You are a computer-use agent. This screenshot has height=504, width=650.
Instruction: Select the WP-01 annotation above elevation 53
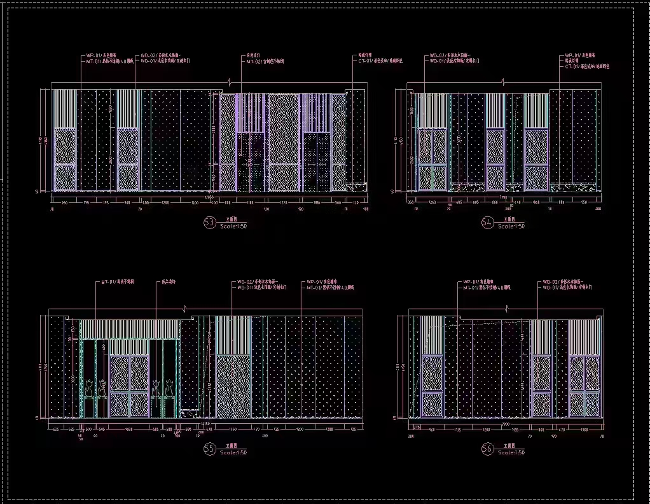point(102,56)
